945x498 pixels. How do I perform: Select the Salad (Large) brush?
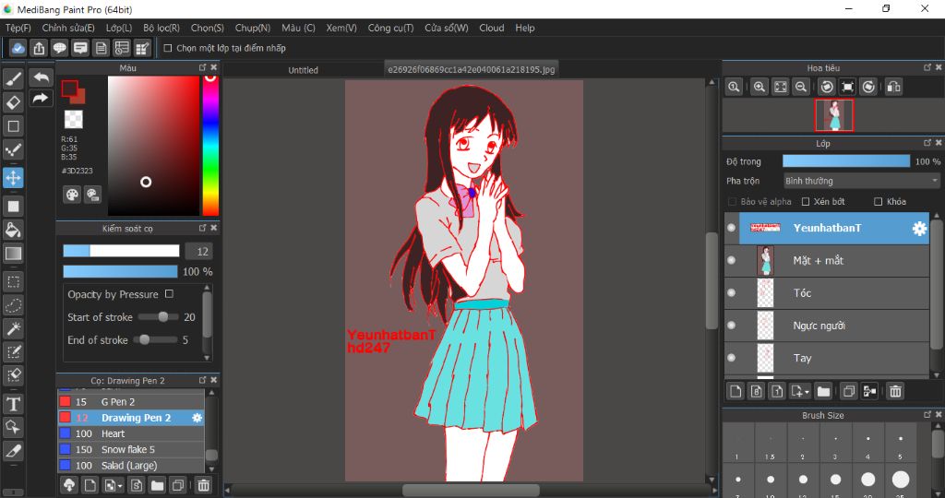pyautogui.click(x=131, y=466)
